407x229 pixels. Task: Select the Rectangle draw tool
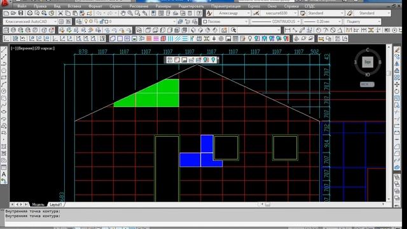[4, 78]
